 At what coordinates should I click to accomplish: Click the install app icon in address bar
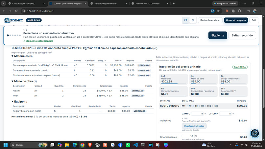click(213, 11)
